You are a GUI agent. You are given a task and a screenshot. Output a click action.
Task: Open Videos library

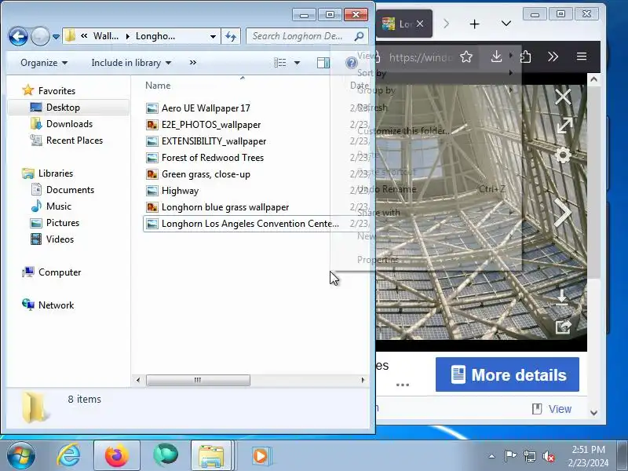point(60,239)
